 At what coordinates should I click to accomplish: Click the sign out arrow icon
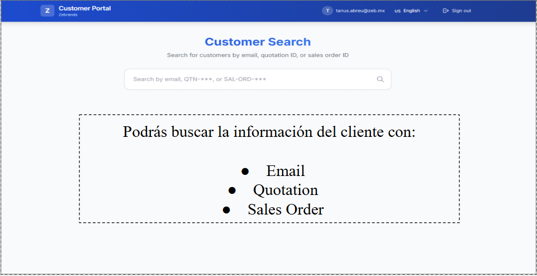click(x=445, y=11)
